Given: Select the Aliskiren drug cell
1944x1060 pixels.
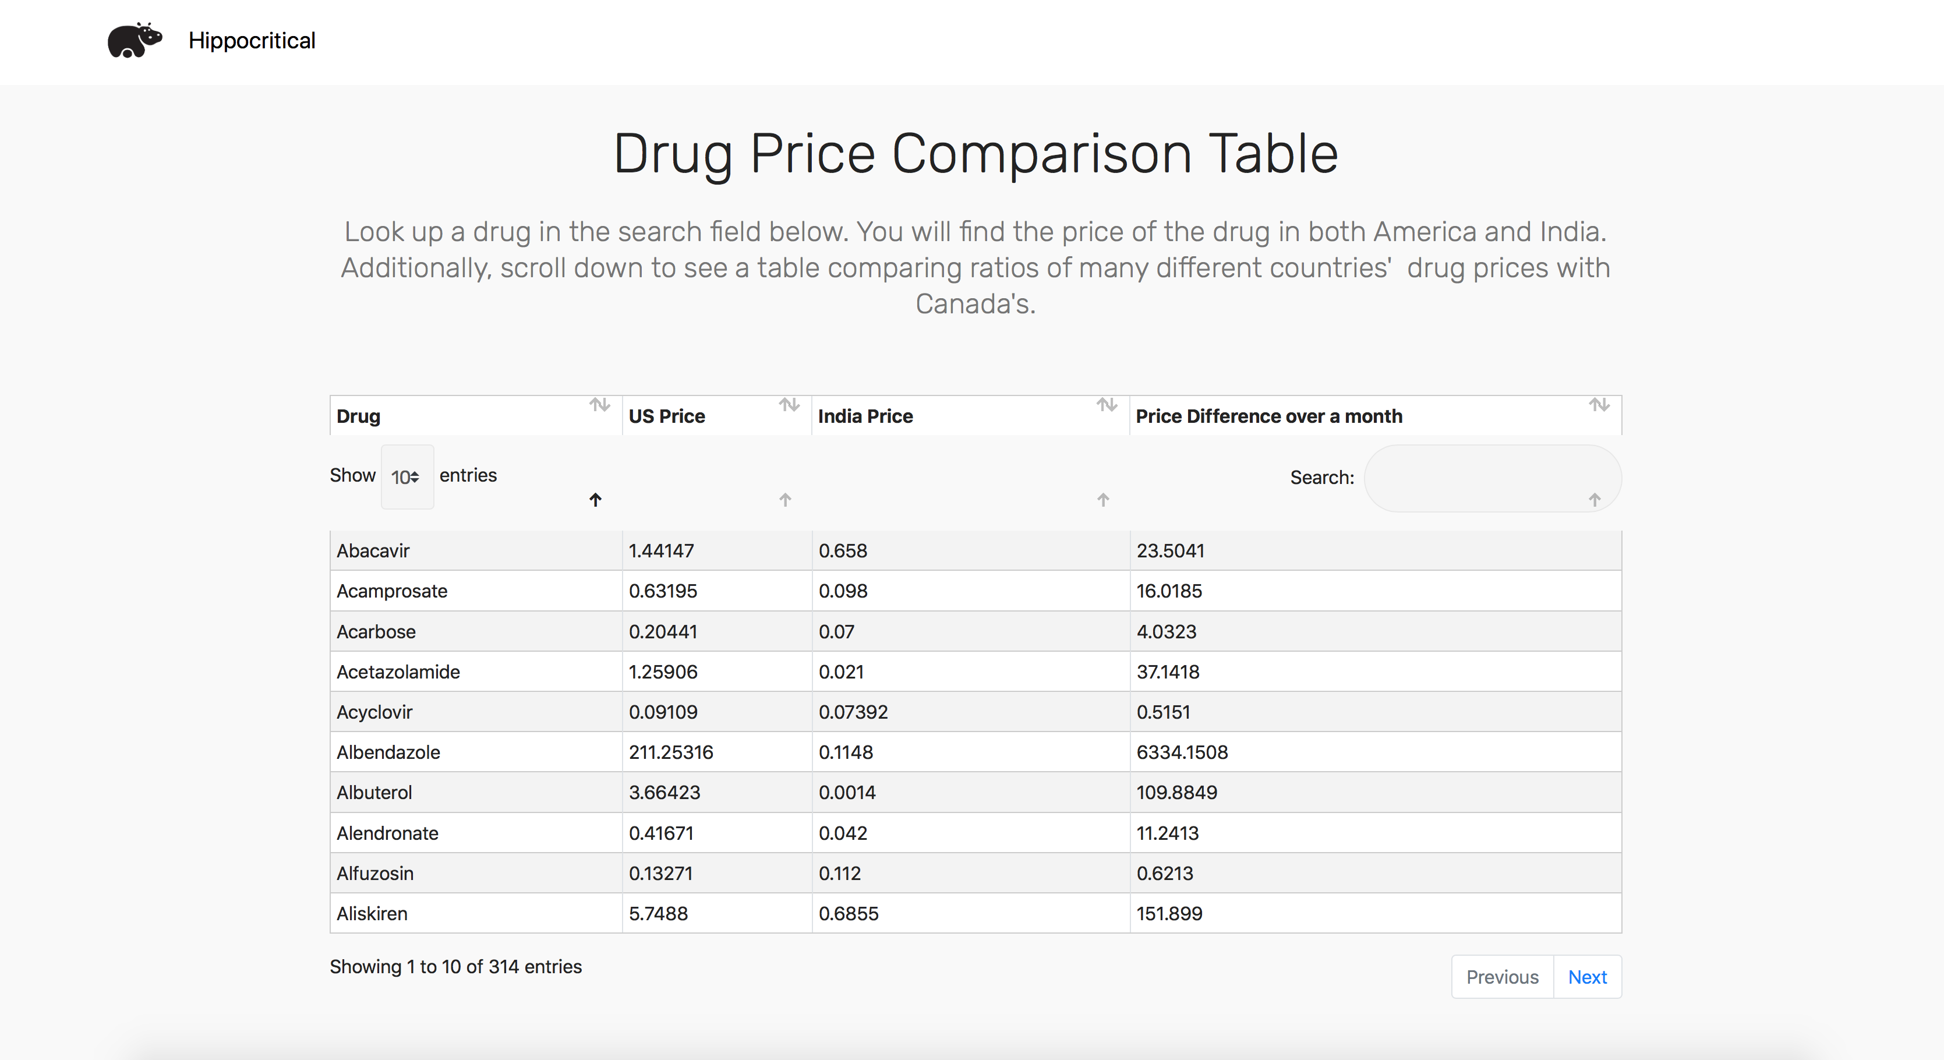Looking at the screenshot, I should point(372,914).
